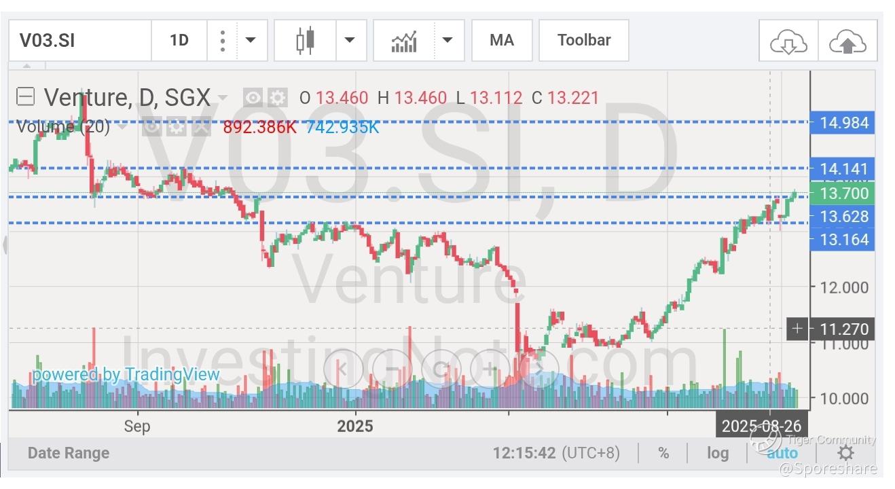This screenshot has height=489, width=895.
Task: Click the zoom in (plus) chart button
Action: point(490,369)
